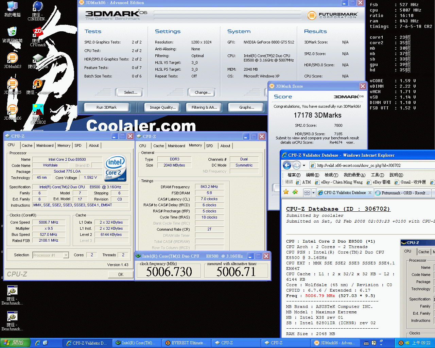Switch to EVEREST Ultimate taskbar button
The width and height of the screenshot is (435, 348).
point(186,343)
